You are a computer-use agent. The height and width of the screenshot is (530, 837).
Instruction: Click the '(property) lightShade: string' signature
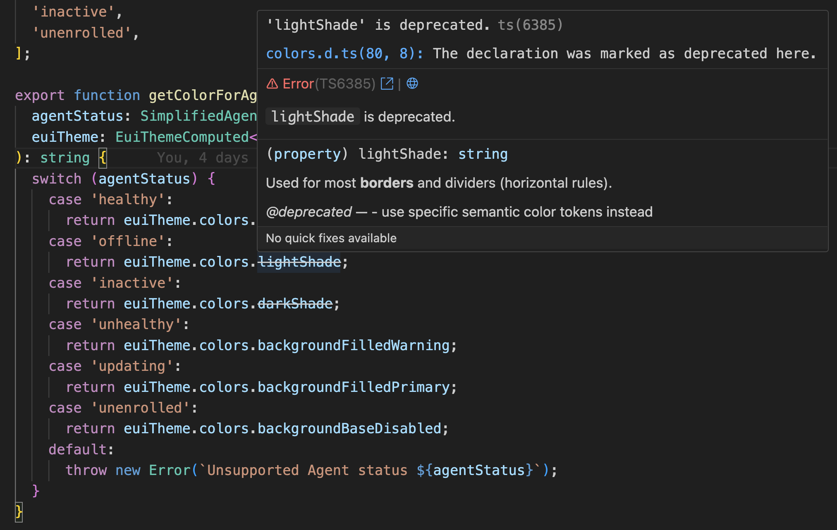(387, 154)
